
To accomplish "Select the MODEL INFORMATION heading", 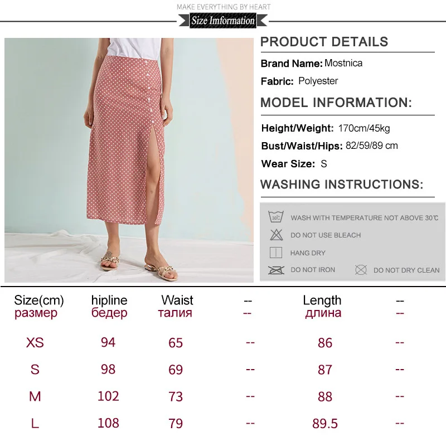I will [336, 103].
